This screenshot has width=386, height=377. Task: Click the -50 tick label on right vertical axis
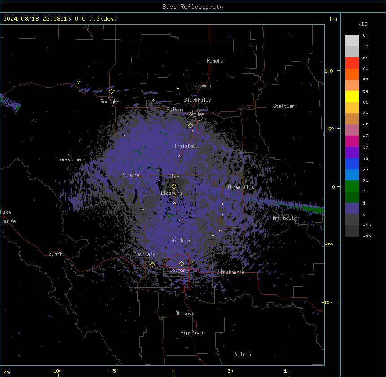pos(329,244)
